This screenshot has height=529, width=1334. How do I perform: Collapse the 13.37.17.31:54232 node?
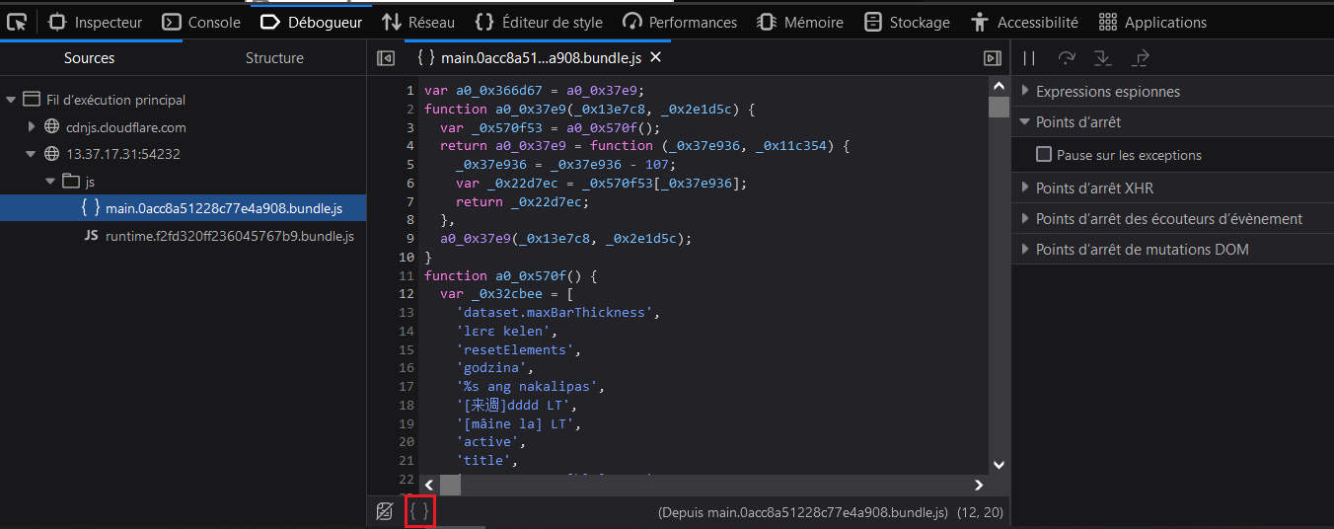coord(32,154)
